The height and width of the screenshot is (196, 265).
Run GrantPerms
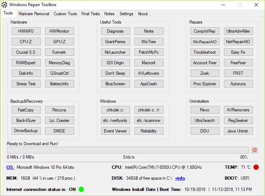tap(116, 41)
